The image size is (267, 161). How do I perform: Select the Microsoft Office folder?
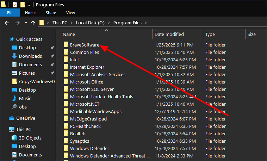pos(87,82)
